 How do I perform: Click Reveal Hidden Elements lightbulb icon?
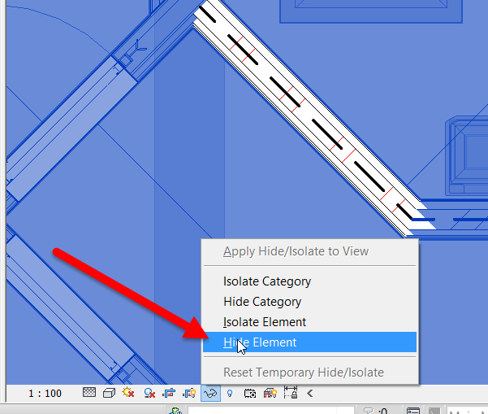[230, 394]
